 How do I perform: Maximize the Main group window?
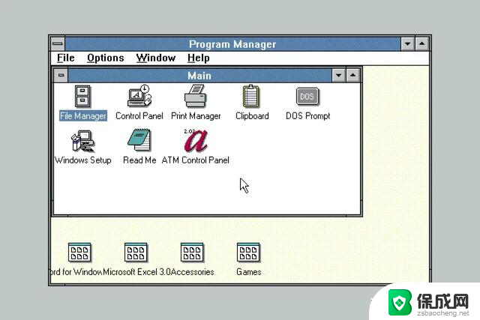[x=353, y=75]
